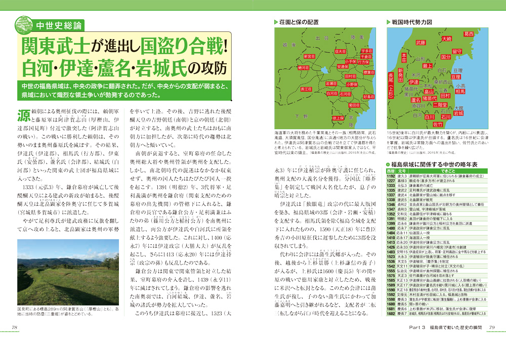Click the vertical red 新発田 label
This screenshot has width=506, height=339.
400,75
